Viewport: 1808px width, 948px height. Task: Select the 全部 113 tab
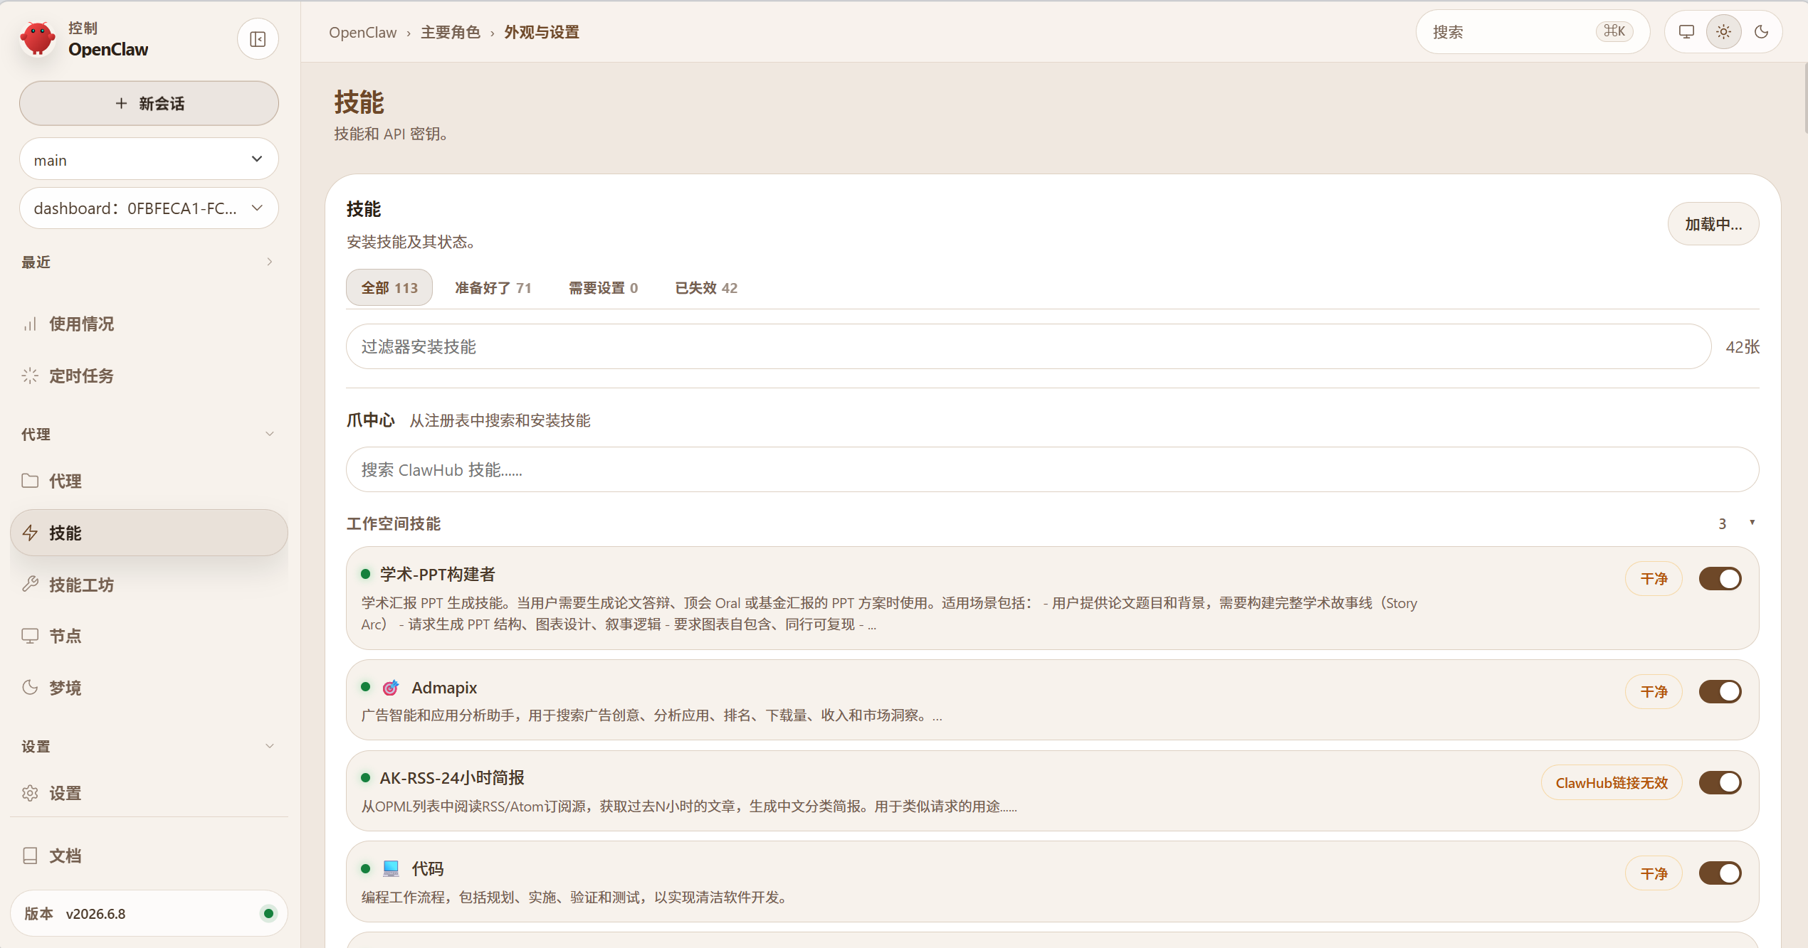(389, 288)
